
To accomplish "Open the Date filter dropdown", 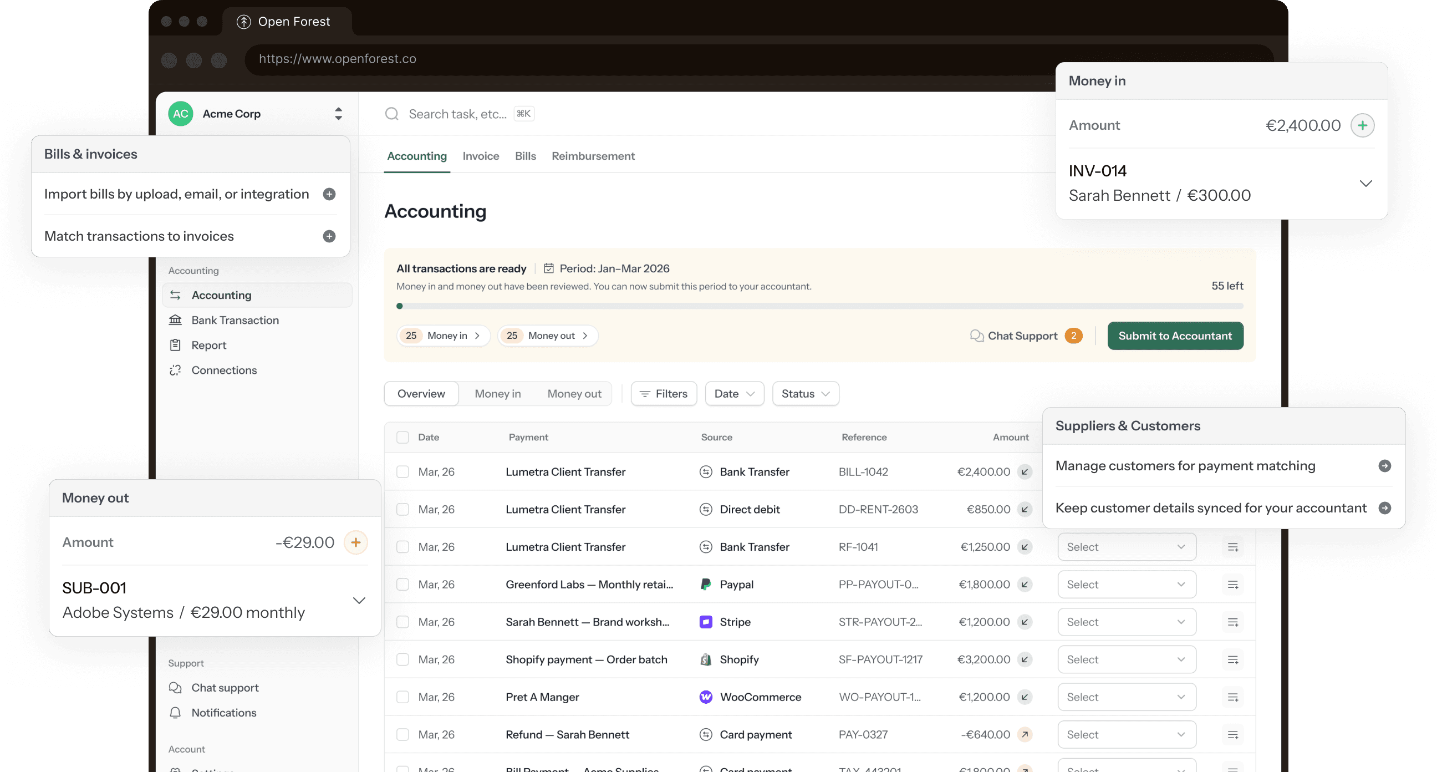I will click(734, 394).
